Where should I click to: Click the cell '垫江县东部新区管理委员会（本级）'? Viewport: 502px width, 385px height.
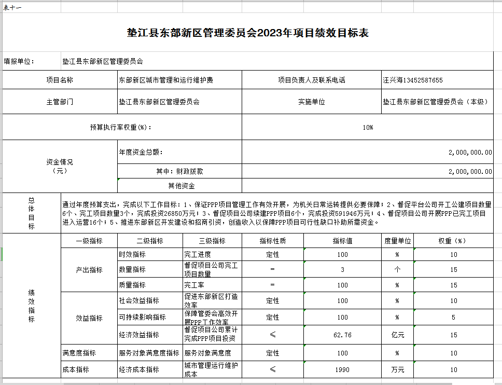(437, 102)
